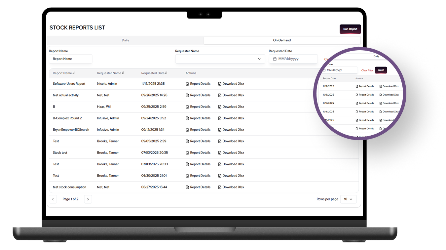Click Download Xlsx icon in 09/05/2025 2:39 row
446x250 pixels.
(x=220, y=141)
